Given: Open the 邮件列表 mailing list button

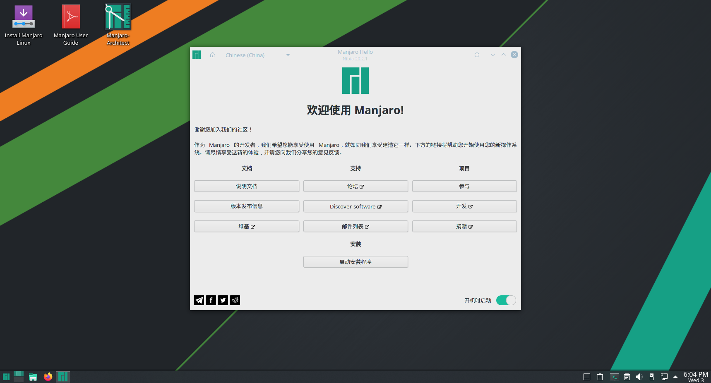Looking at the screenshot, I should click(355, 226).
